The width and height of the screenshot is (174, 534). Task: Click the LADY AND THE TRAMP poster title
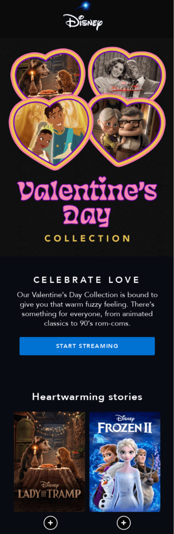49,494
